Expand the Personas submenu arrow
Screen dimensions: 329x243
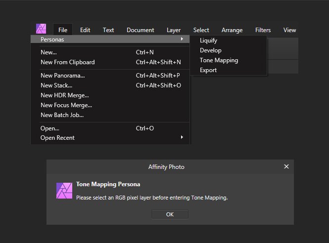pos(182,39)
